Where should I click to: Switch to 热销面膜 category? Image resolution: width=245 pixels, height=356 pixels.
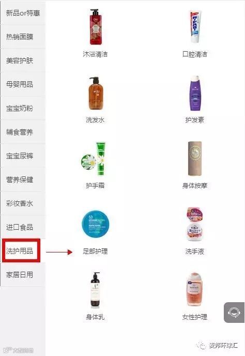coord(23,37)
